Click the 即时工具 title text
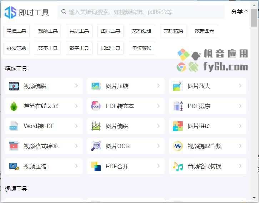The image size is (259, 203). [34, 12]
